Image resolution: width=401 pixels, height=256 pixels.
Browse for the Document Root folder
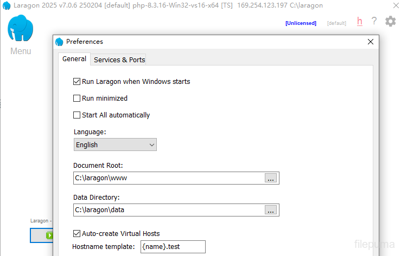pos(271,178)
